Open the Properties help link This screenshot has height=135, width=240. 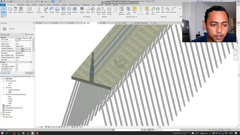pyautogui.click(x=5, y=73)
